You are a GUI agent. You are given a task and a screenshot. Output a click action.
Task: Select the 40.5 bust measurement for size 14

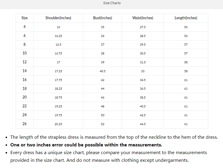tap(103, 71)
